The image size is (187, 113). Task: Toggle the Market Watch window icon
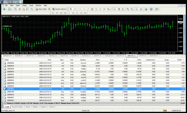point(16,9)
